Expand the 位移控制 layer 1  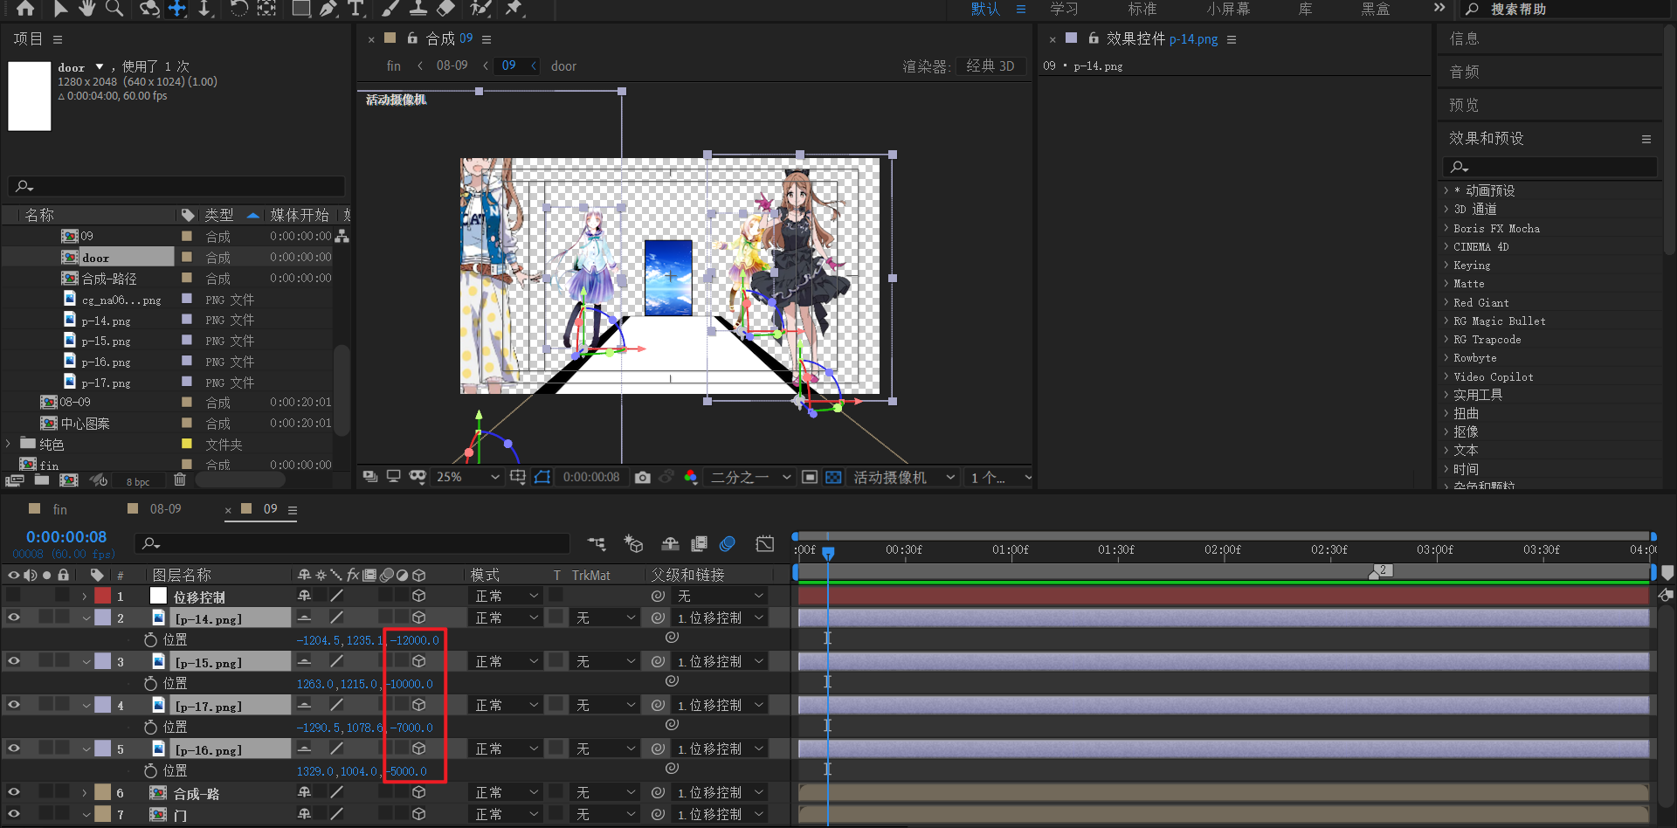[84, 596]
